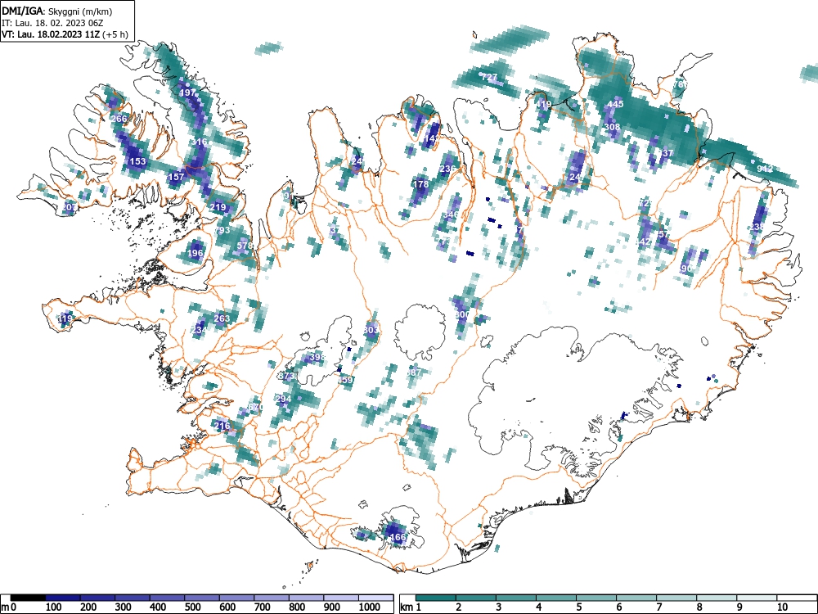Click the 197 visibility value on the map
818x614 pixels.
point(187,93)
